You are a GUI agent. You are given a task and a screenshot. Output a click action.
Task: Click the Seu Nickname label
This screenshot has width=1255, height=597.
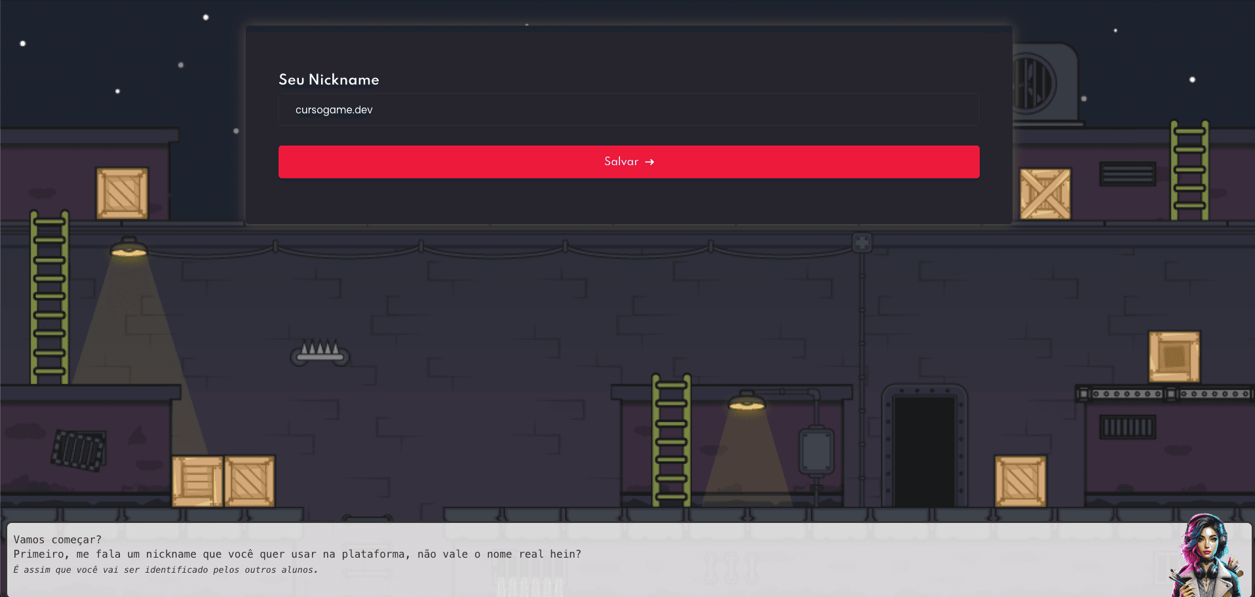point(329,79)
